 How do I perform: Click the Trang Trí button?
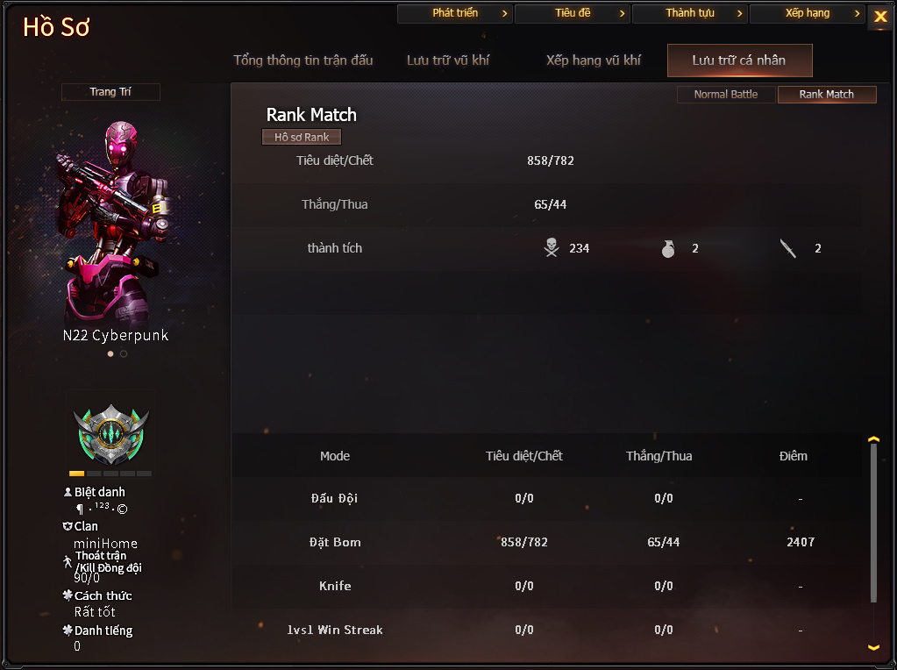coord(110,92)
